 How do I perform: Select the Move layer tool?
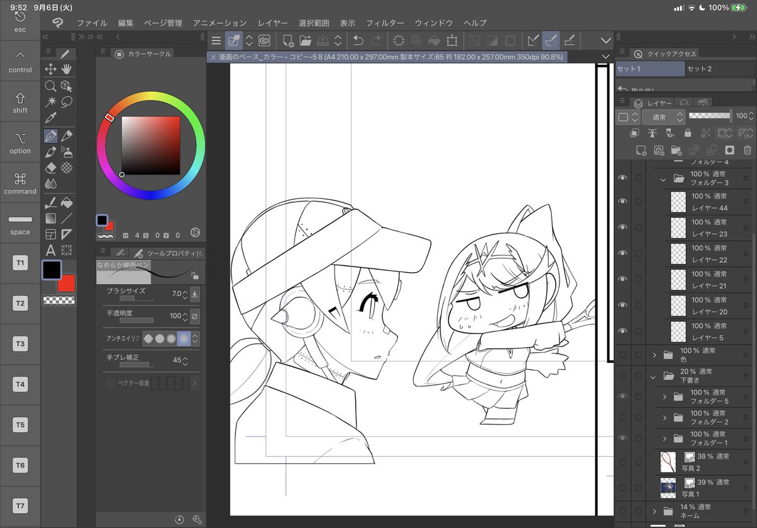point(51,69)
